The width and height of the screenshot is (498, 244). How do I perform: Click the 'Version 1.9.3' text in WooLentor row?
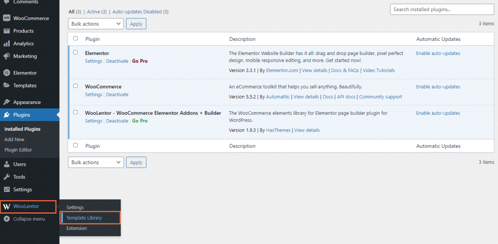[243, 130]
